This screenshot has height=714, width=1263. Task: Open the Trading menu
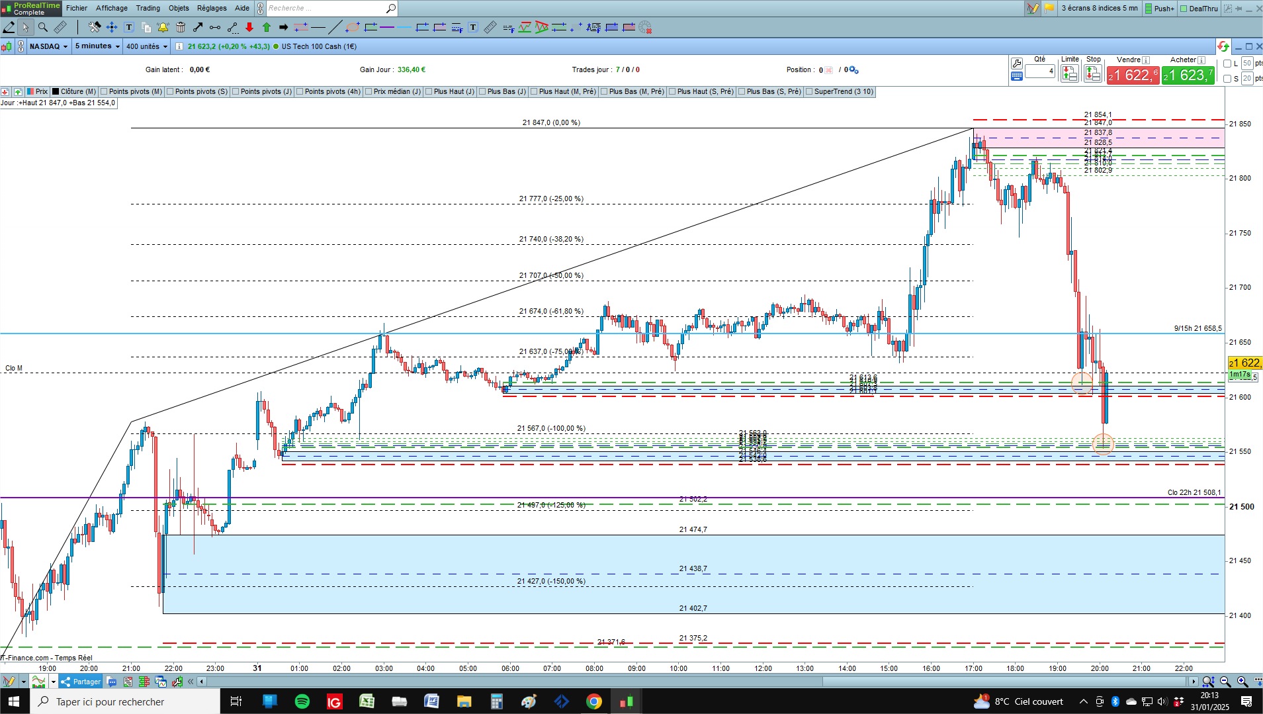tap(148, 9)
